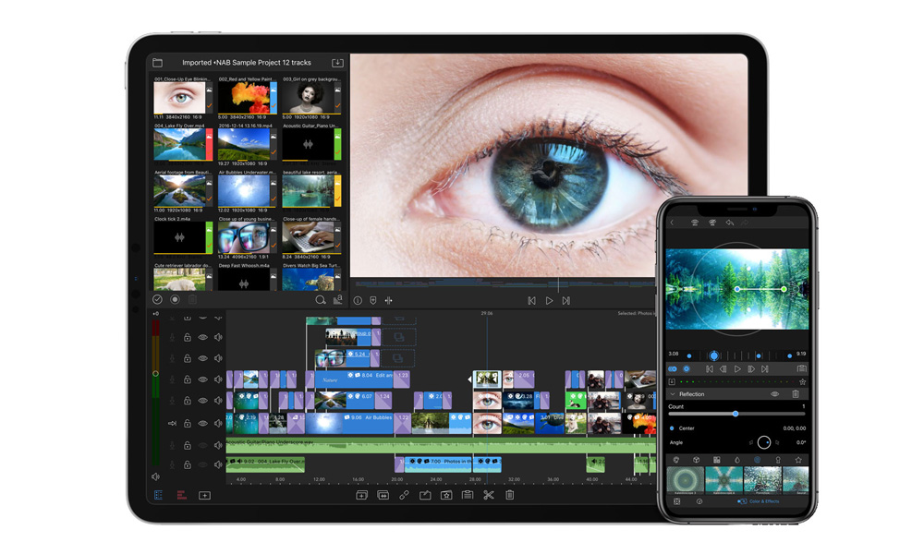Click the scissors split clip icon
The height and width of the screenshot is (554, 924).
click(x=488, y=496)
